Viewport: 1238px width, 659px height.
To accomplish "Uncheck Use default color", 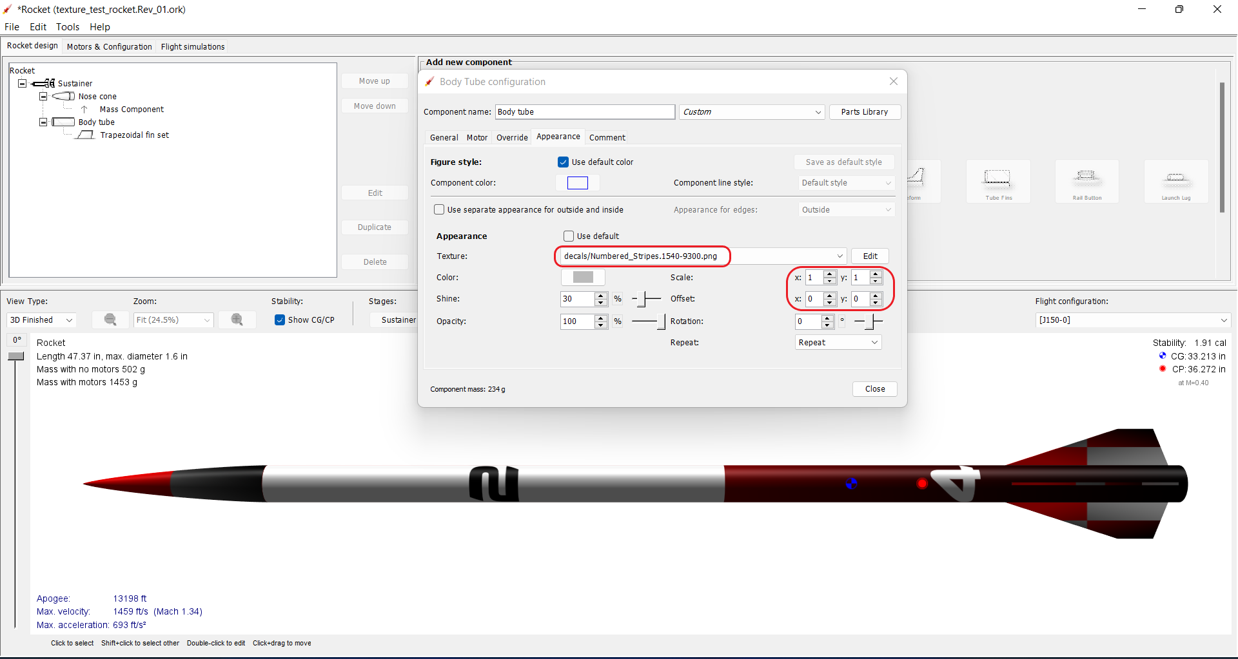I will tap(563, 162).
